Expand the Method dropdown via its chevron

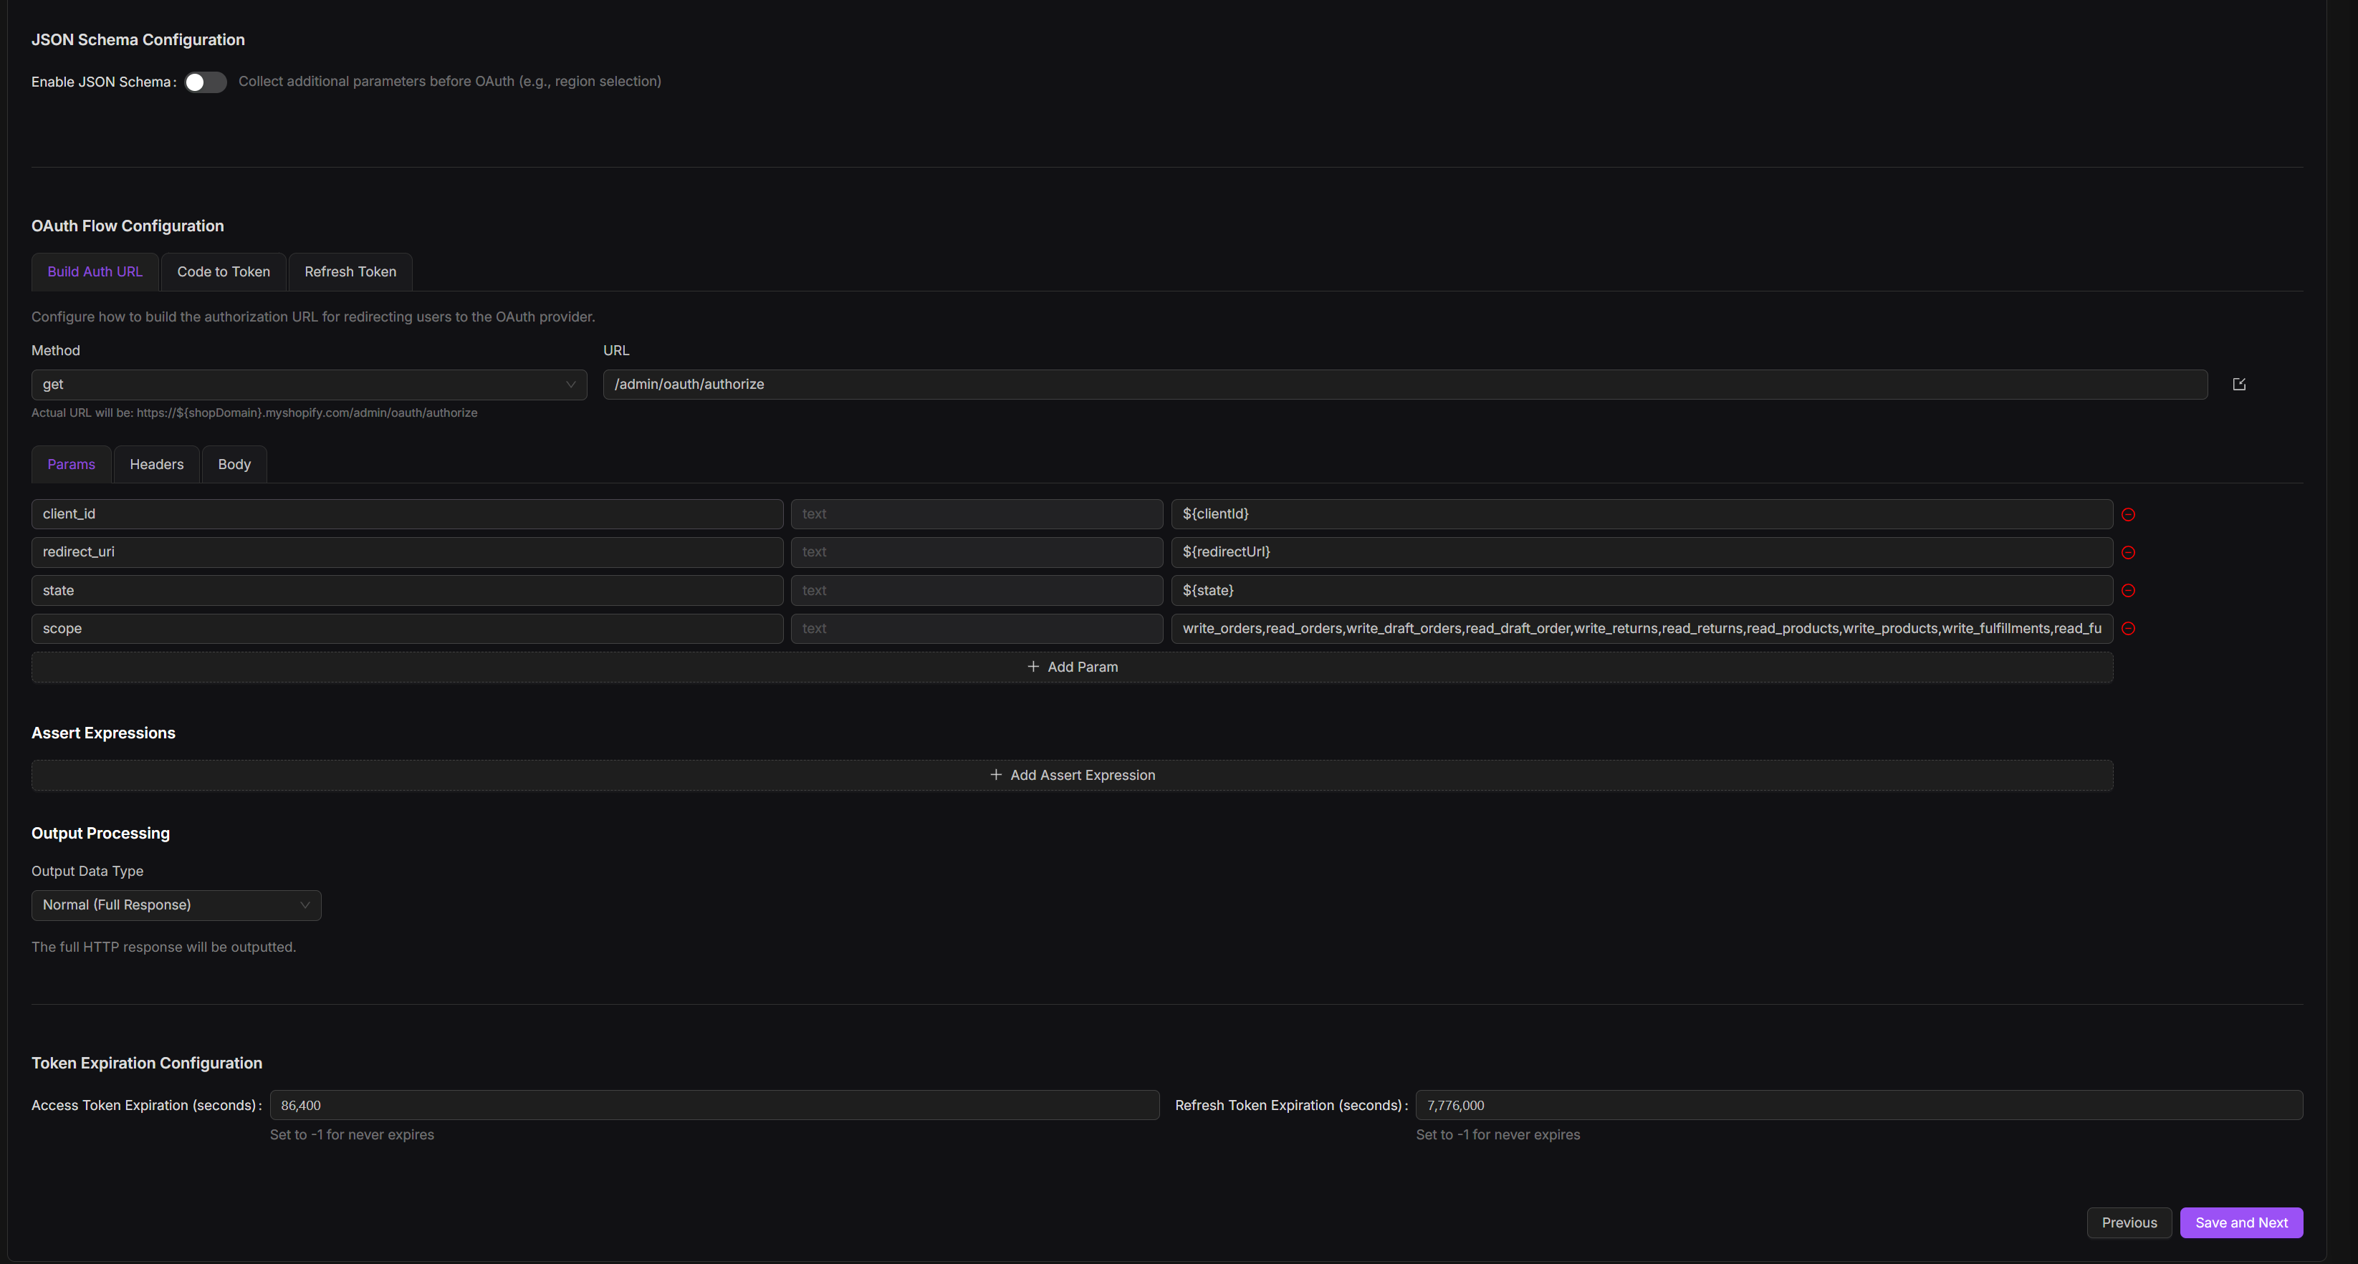[570, 384]
